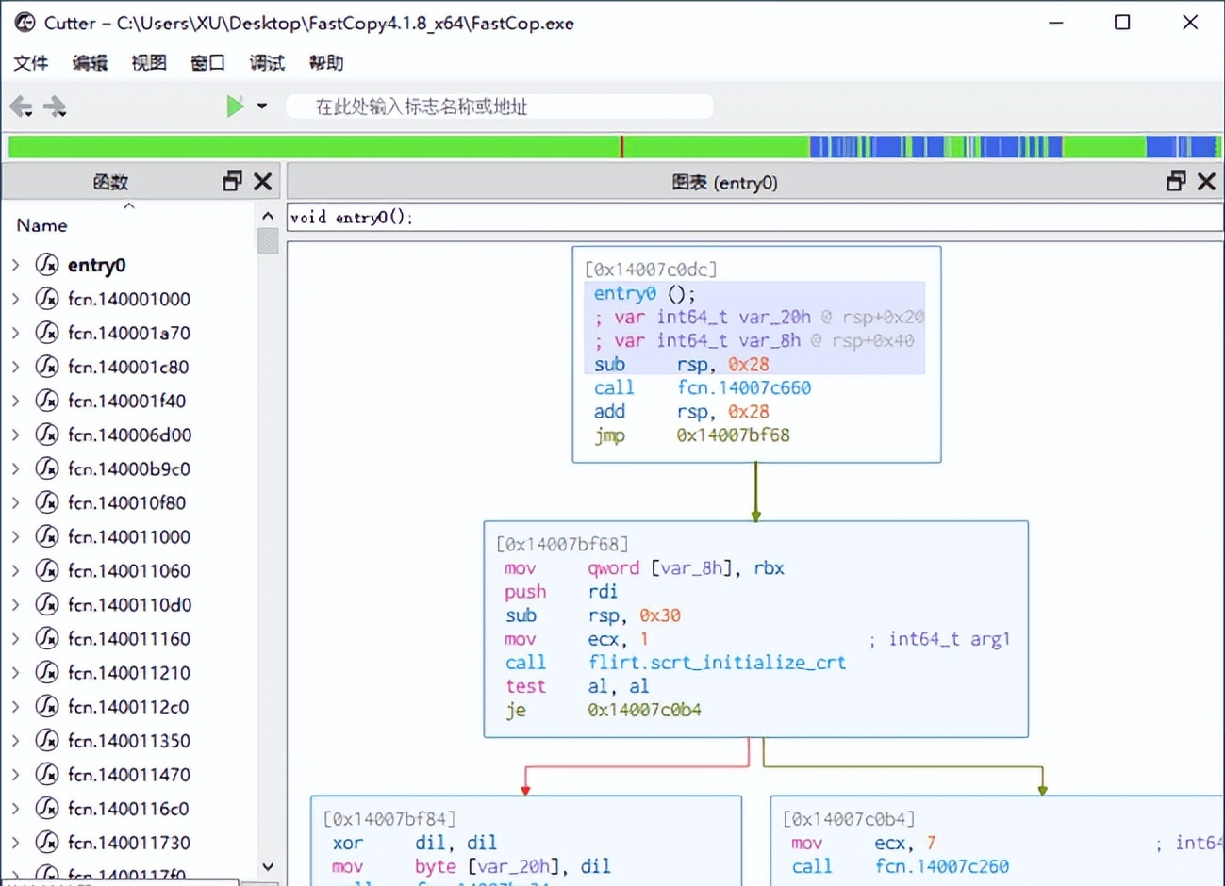Close the functions panel
The image size is (1225, 886).
pyautogui.click(x=263, y=181)
